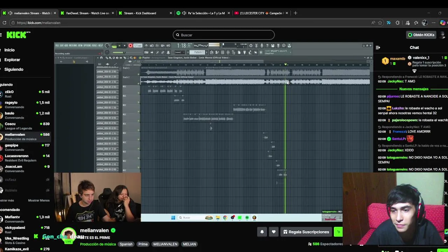The height and width of the screenshot is (252, 448).
Task: Open Explorar in the sidebar
Action: 12,60
